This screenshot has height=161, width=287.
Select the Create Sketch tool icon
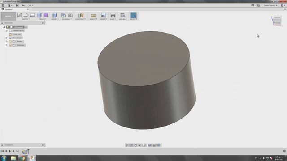point(19,15)
